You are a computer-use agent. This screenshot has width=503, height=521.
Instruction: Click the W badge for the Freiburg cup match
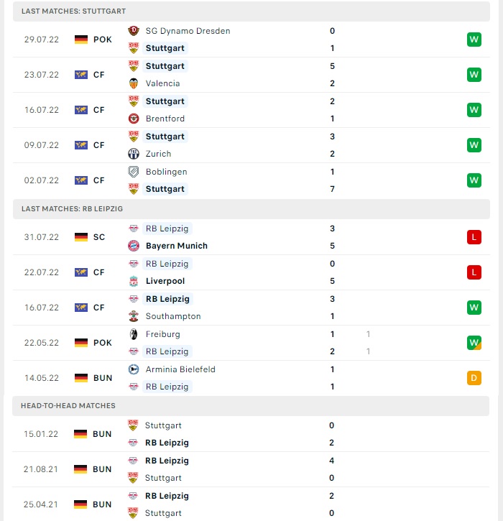click(474, 343)
